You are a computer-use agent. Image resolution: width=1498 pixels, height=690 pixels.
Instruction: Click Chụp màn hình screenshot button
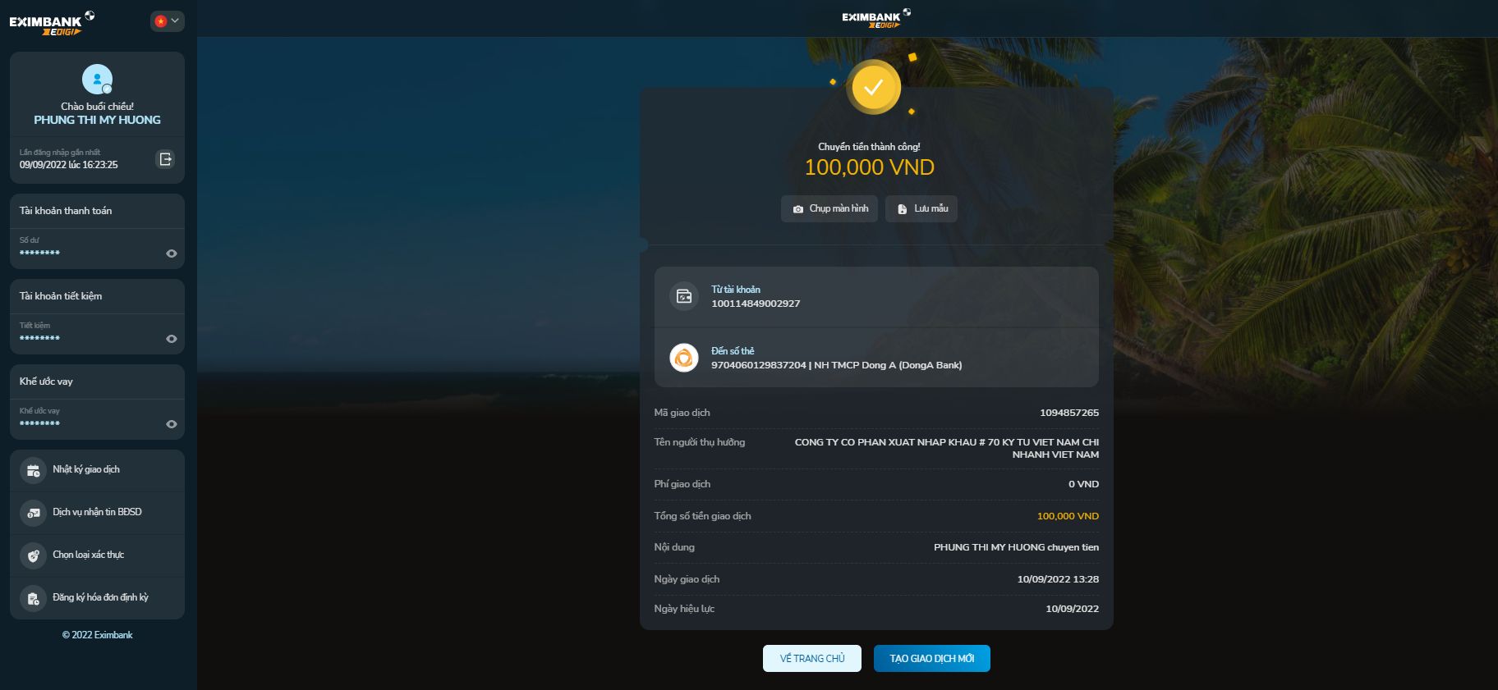pyautogui.click(x=829, y=208)
